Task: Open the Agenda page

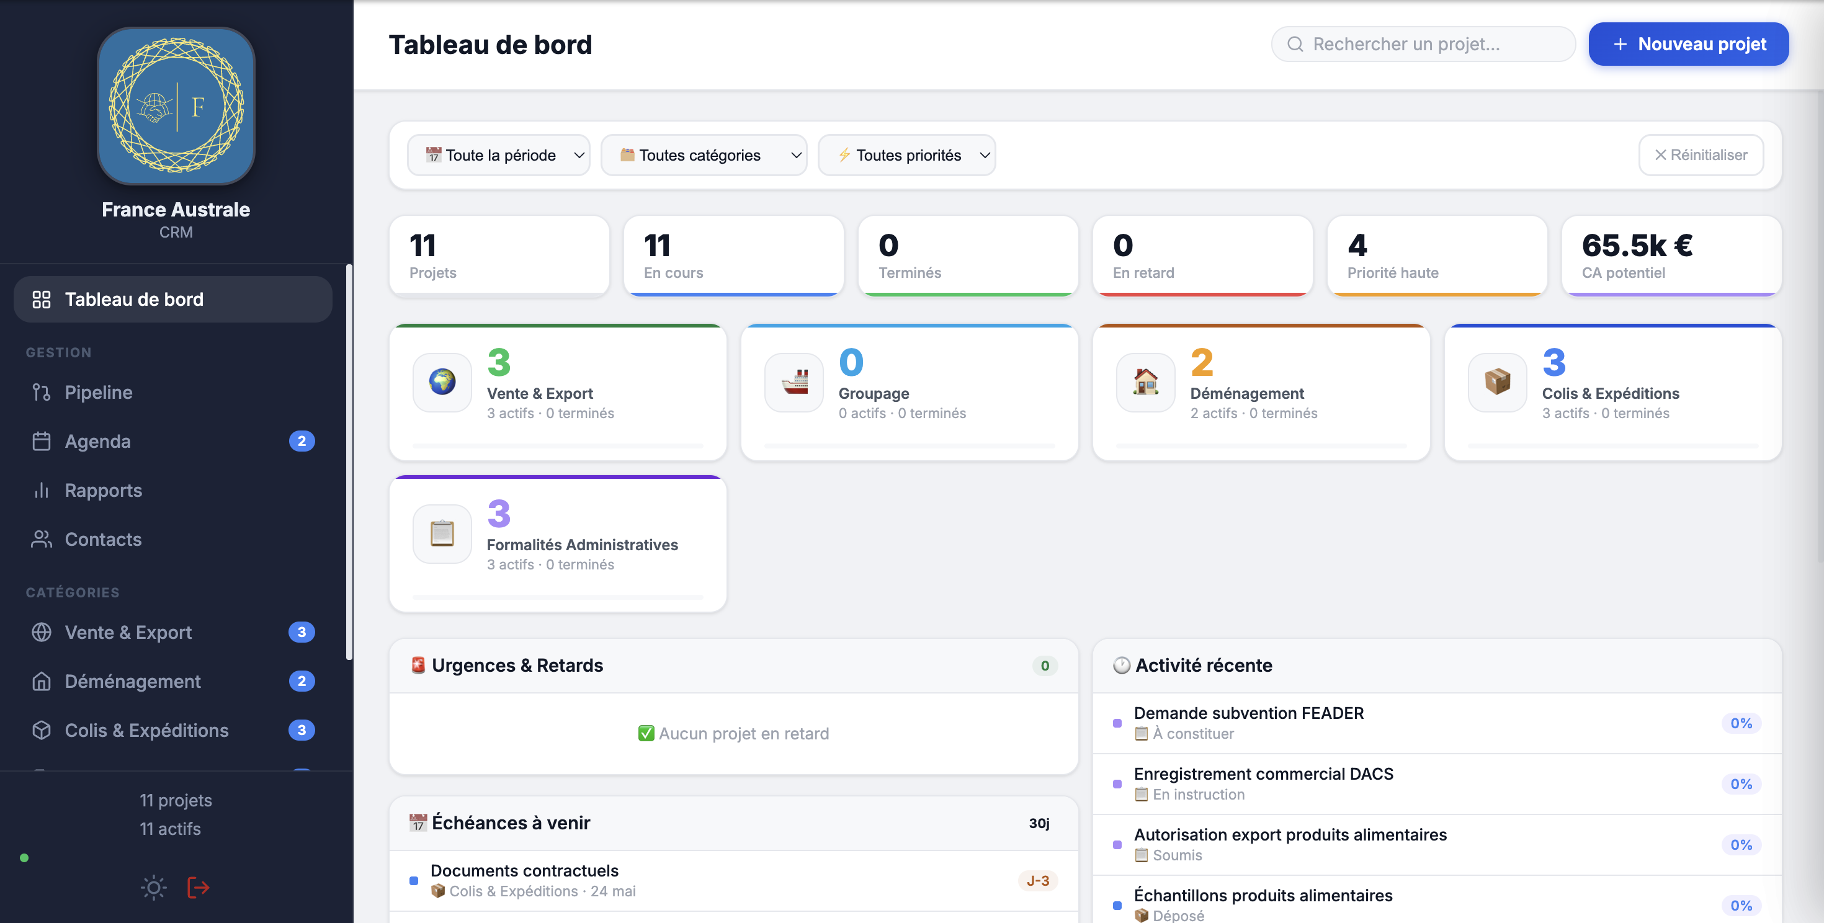Action: pos(172,441)
